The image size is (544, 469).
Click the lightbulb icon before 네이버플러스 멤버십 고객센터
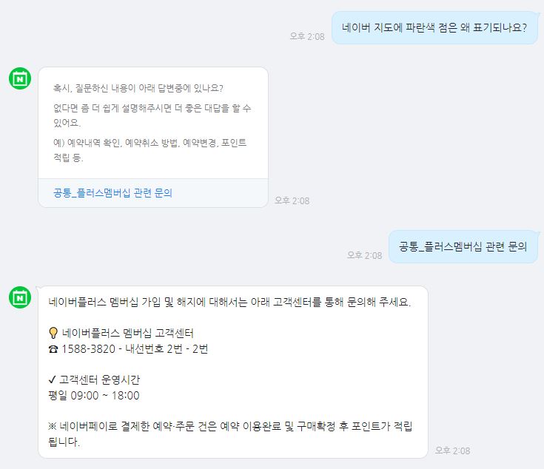[x=53, y=333]
